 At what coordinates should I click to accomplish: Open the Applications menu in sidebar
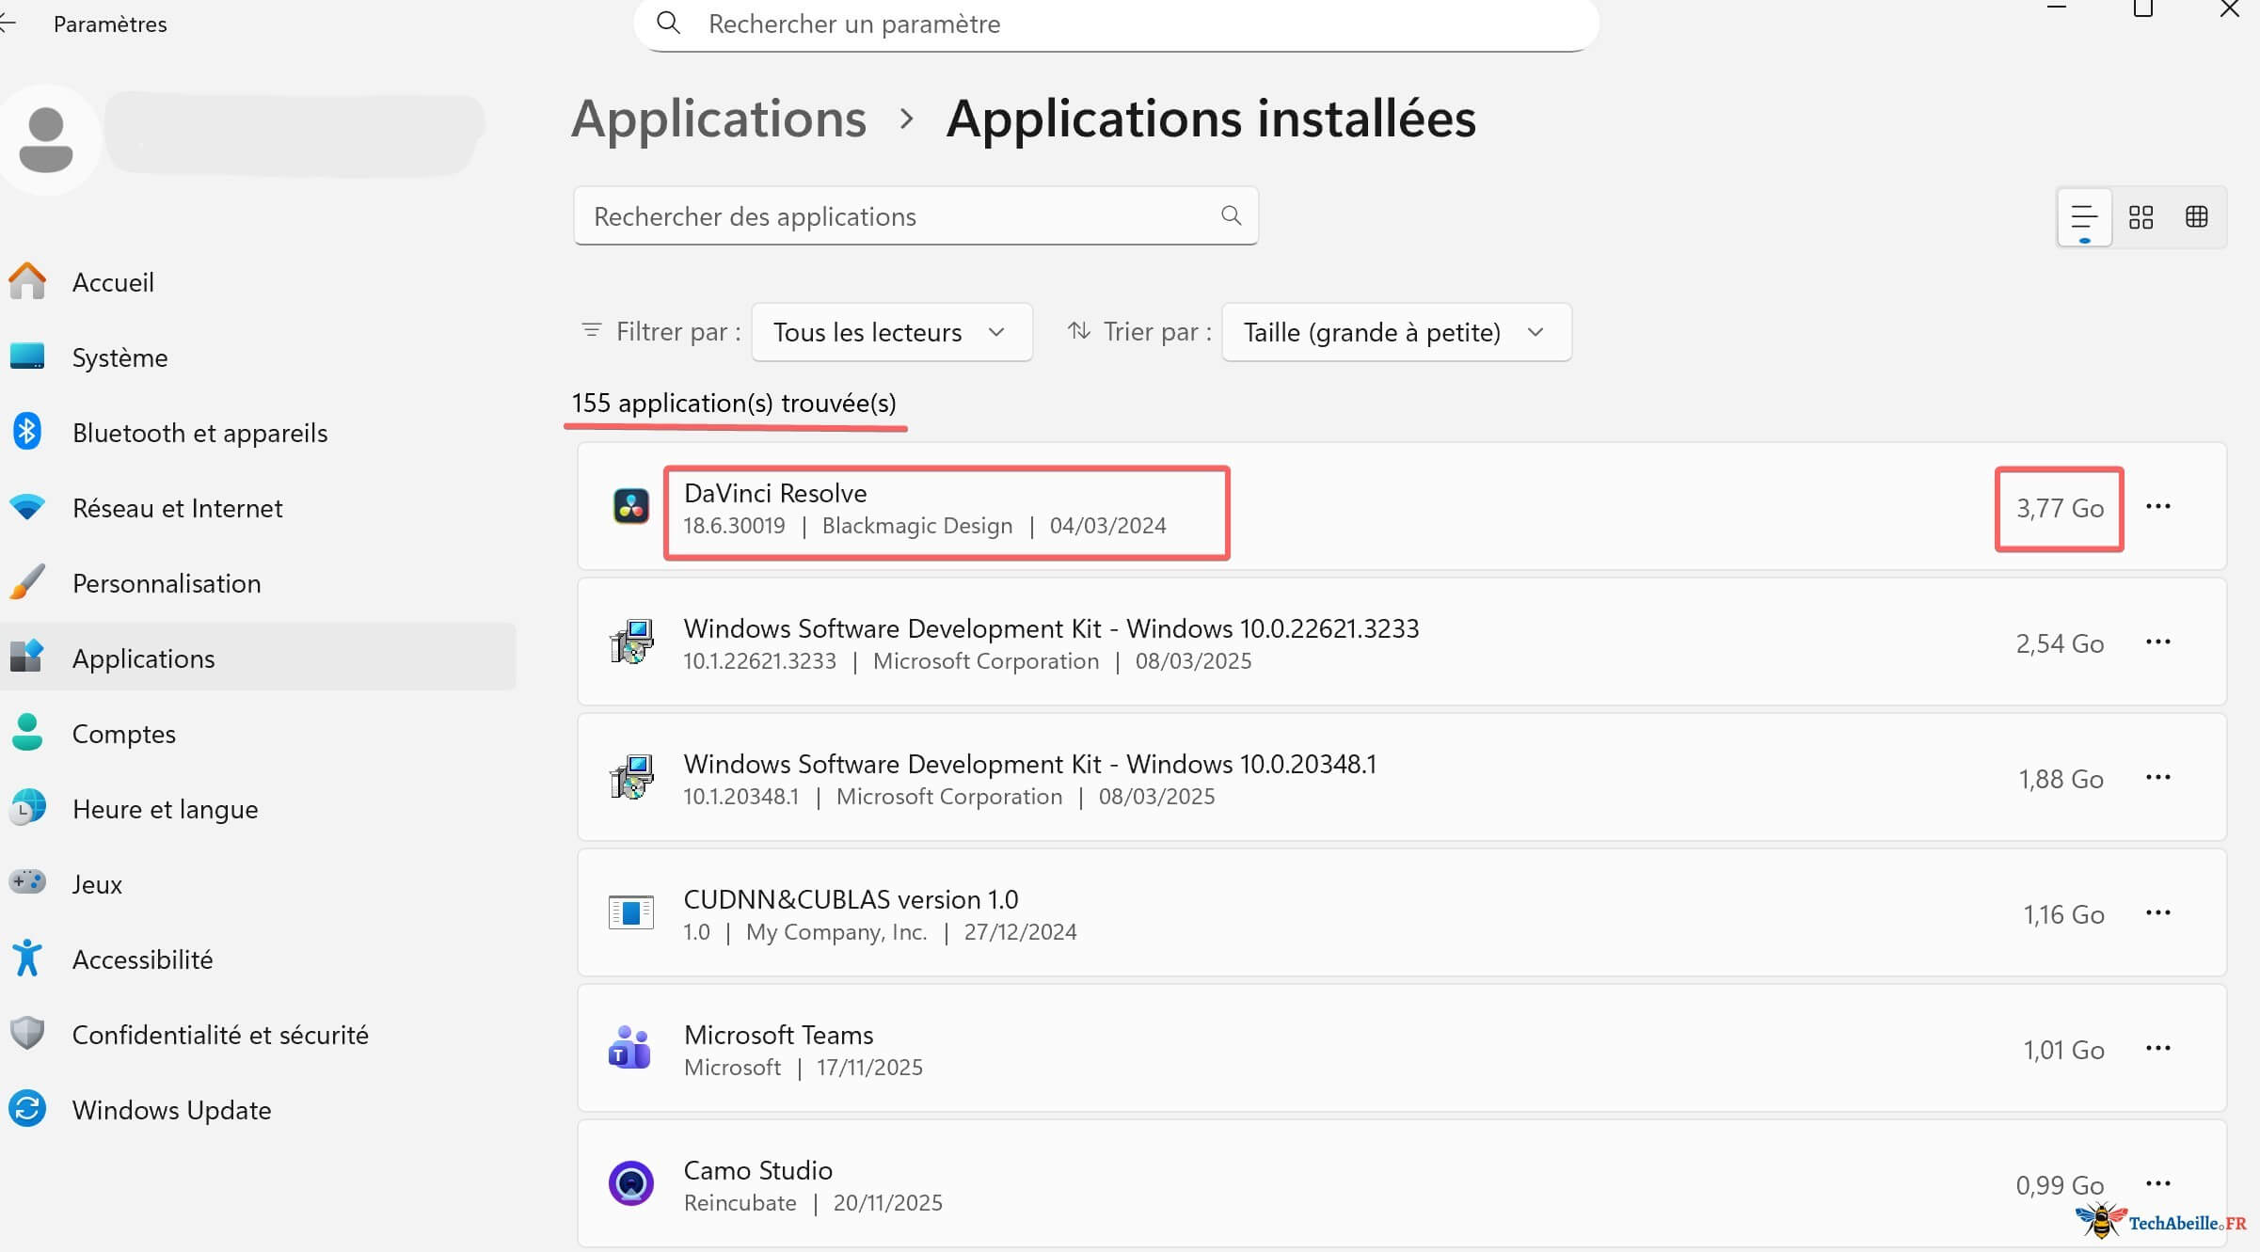pyautogui.click(x=143, y=658)
